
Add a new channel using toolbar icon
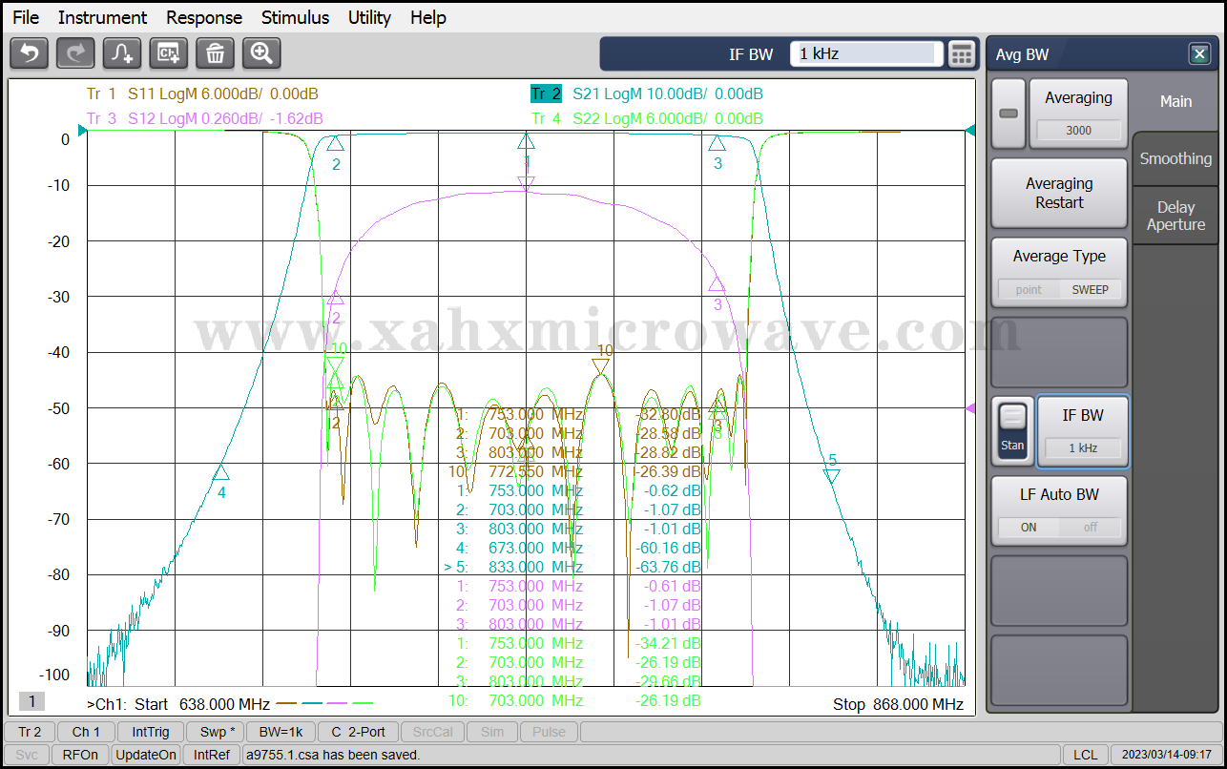point(169,53)
